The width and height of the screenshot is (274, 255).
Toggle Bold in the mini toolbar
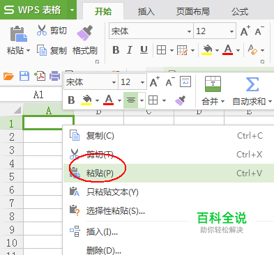click(71, 100)
